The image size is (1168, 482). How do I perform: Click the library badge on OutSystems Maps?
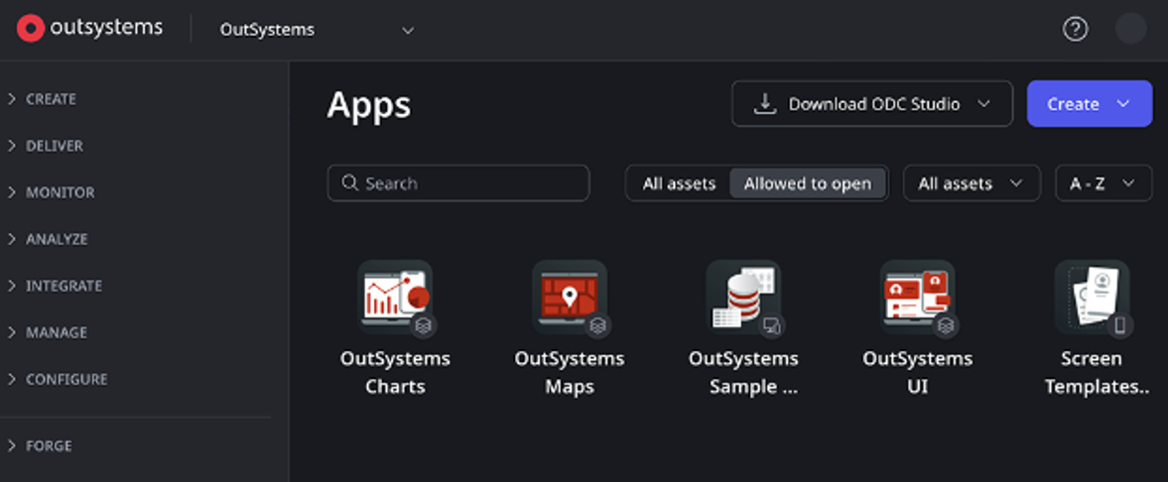597,325
